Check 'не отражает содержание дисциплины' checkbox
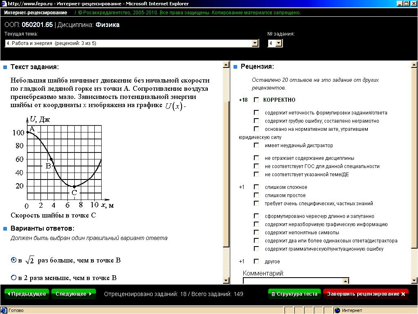 256,158
